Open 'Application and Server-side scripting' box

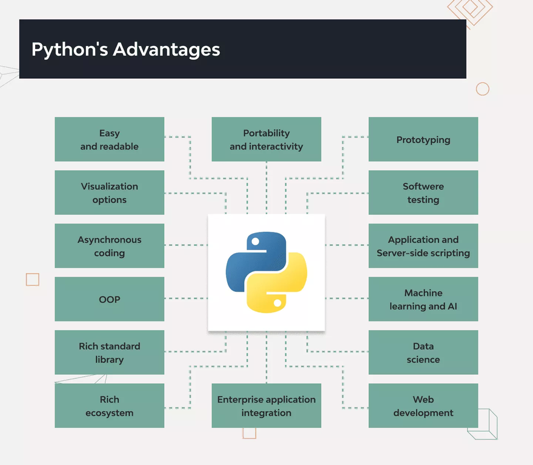click(x=423, y=246)
